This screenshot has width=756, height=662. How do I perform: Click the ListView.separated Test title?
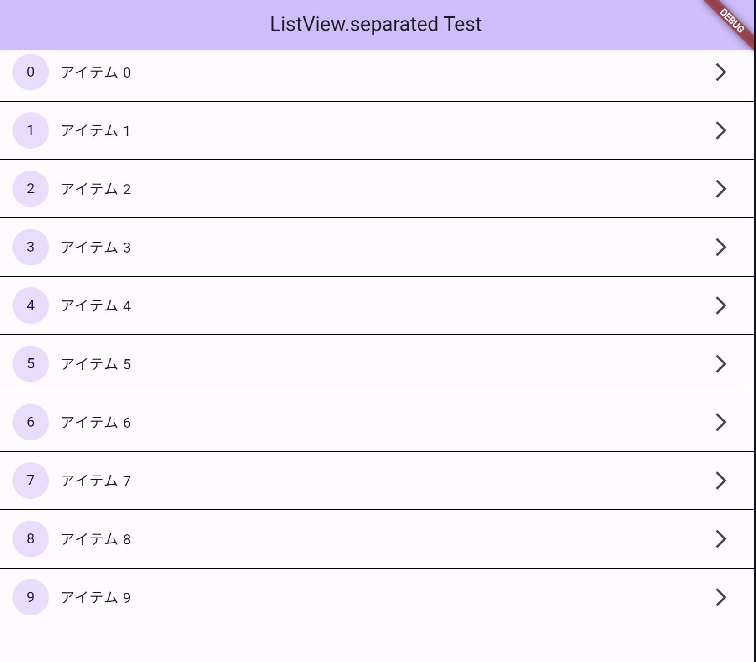(x=376, y=24)
